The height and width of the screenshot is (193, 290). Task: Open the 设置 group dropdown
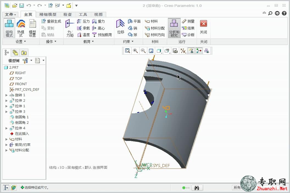pos(21,42)
